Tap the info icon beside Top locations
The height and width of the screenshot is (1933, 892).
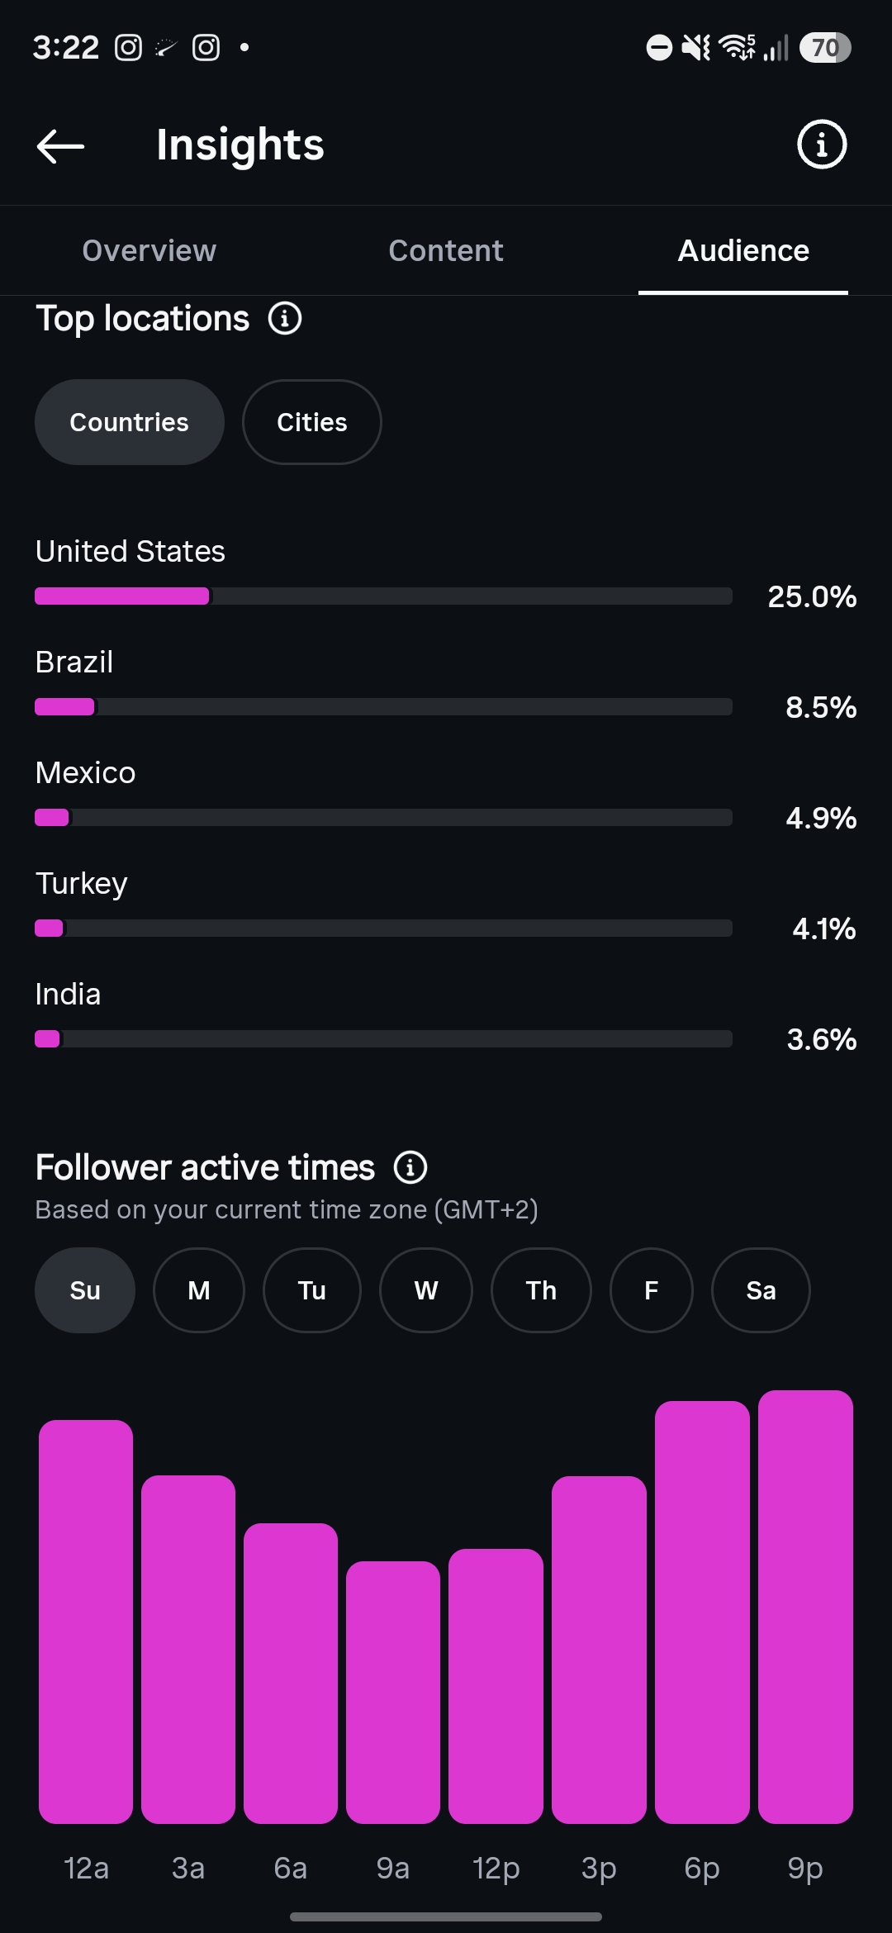pos(285,318)
